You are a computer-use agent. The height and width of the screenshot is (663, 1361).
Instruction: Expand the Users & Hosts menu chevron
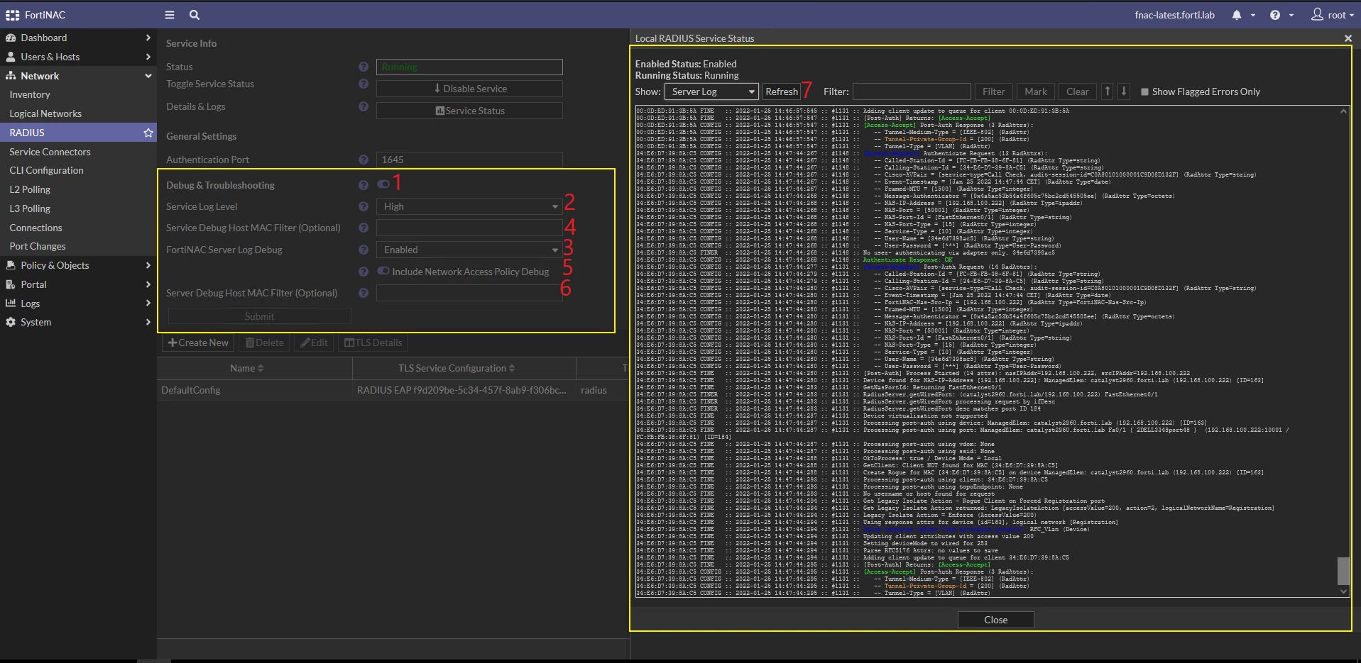click(148, 57)
